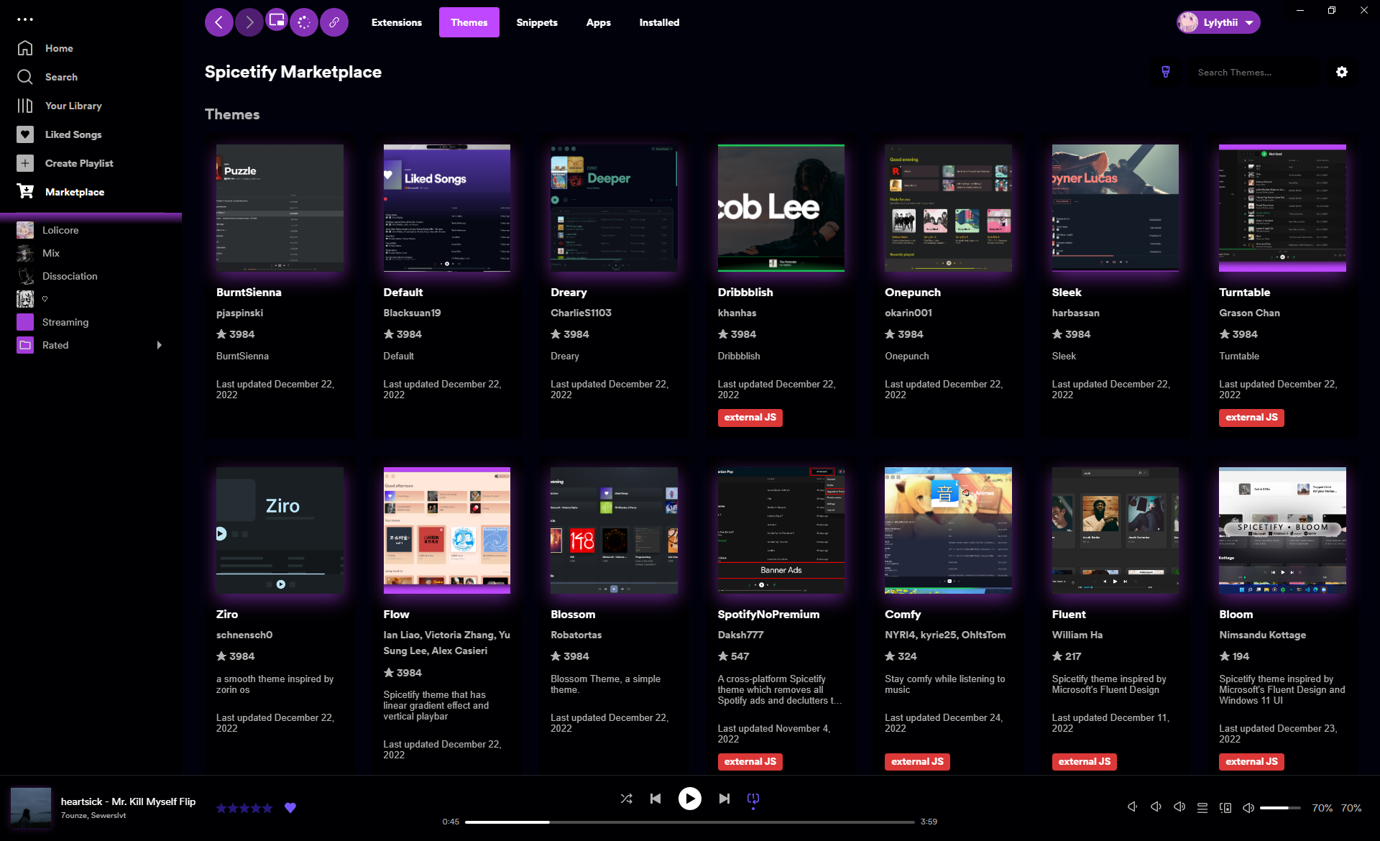The height and width of the screenshot is (841, 1380).
Task: Open the Lylythii user profile dropdown
Action: coord(1218,22)
